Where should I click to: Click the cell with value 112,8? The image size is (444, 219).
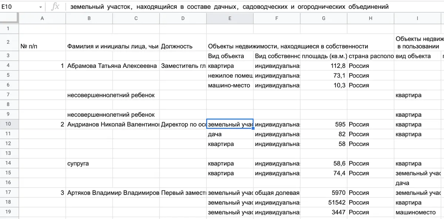[x=323, y=66]
